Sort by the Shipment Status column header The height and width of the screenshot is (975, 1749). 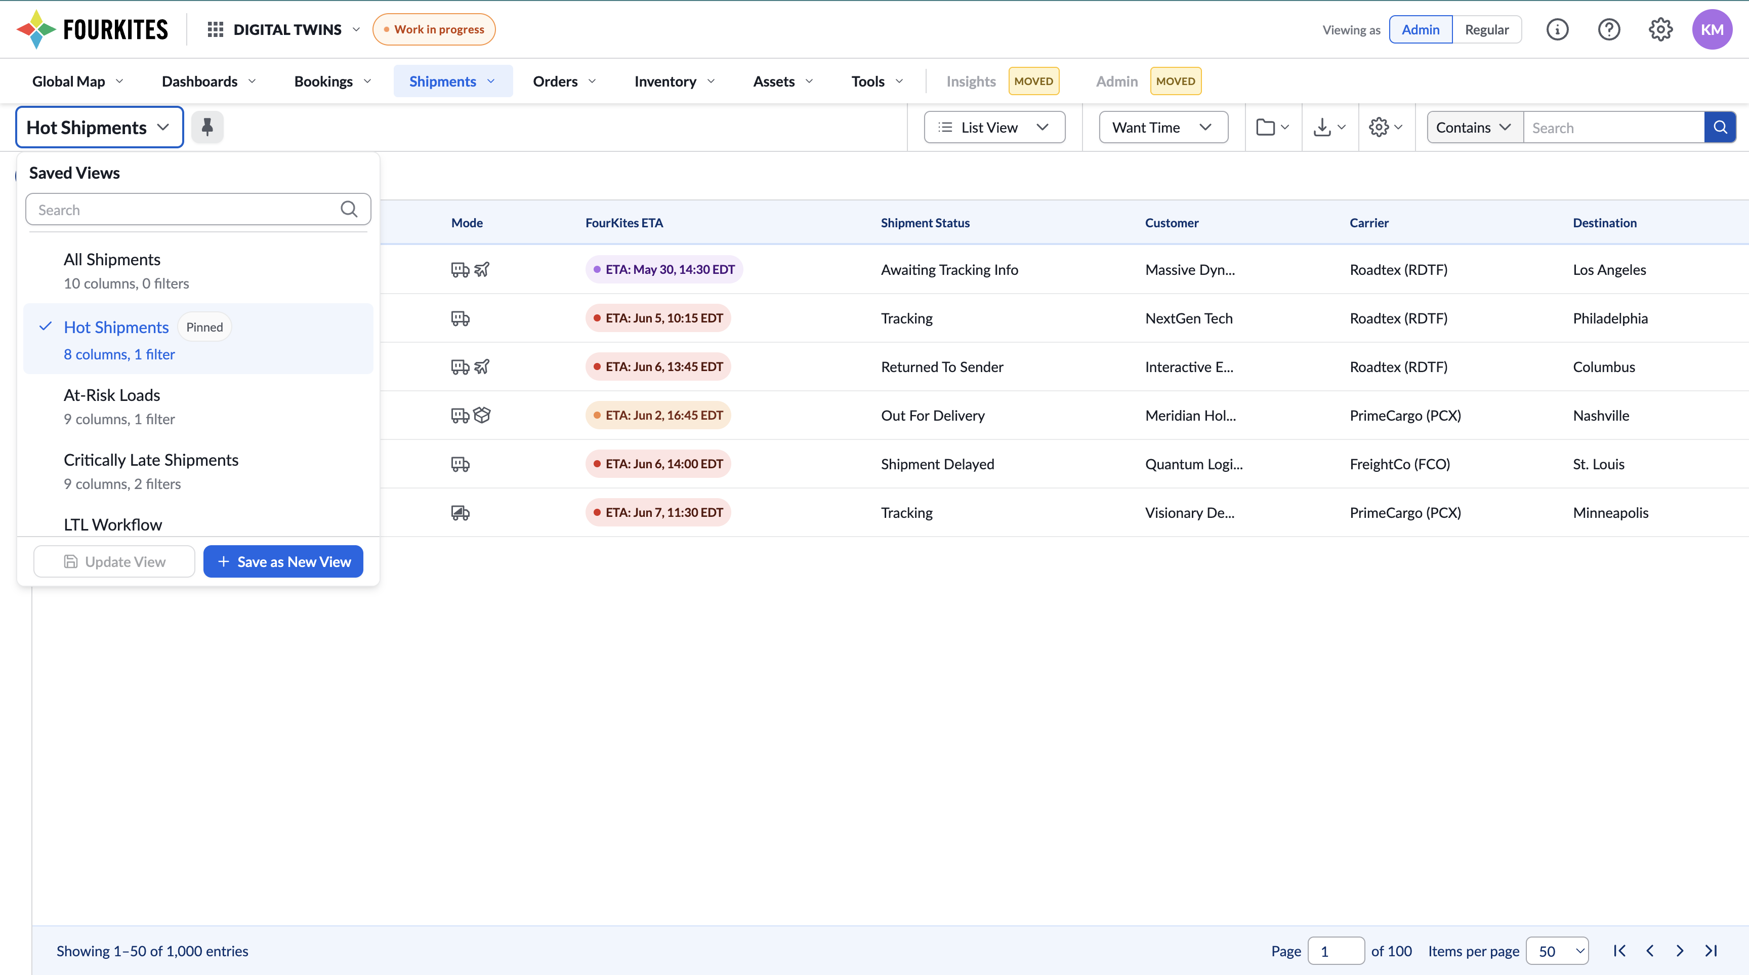[x=925, y=223]
